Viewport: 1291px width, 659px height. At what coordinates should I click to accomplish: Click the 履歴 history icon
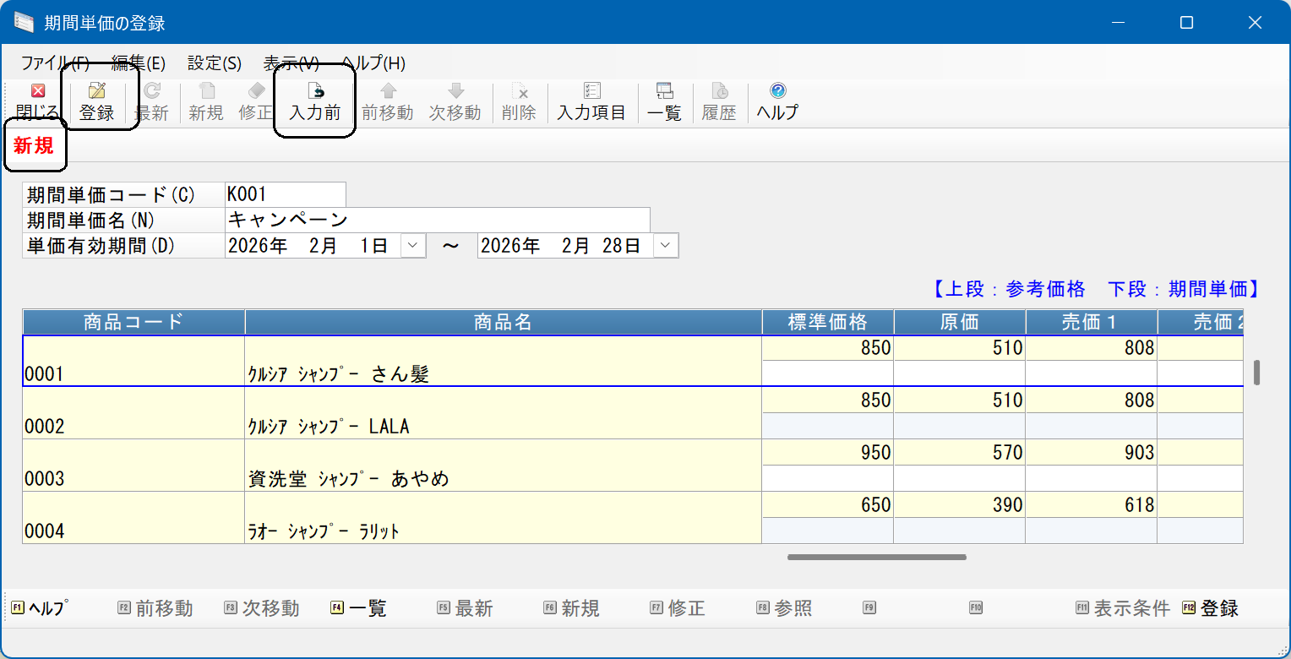(x=719, y=91)
